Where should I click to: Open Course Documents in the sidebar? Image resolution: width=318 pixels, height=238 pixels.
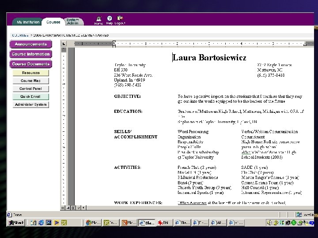pos(30,64)
